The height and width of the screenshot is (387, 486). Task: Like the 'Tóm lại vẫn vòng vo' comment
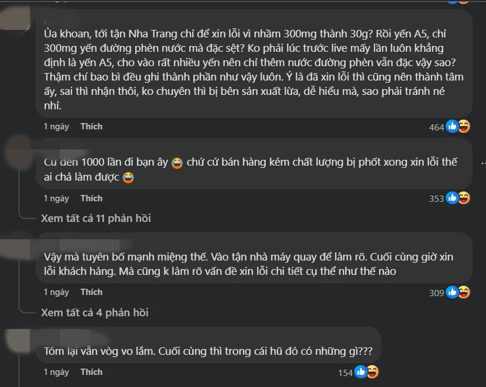91,372
